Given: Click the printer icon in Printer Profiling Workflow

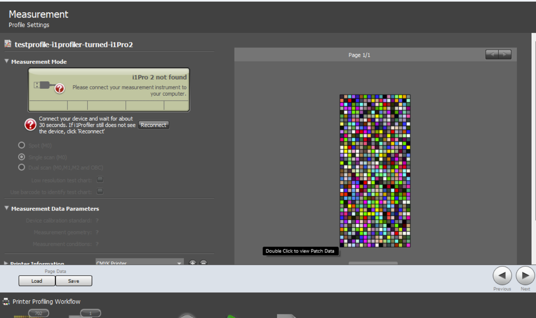Looking at the screenshot, I should (x=6, y=301).
